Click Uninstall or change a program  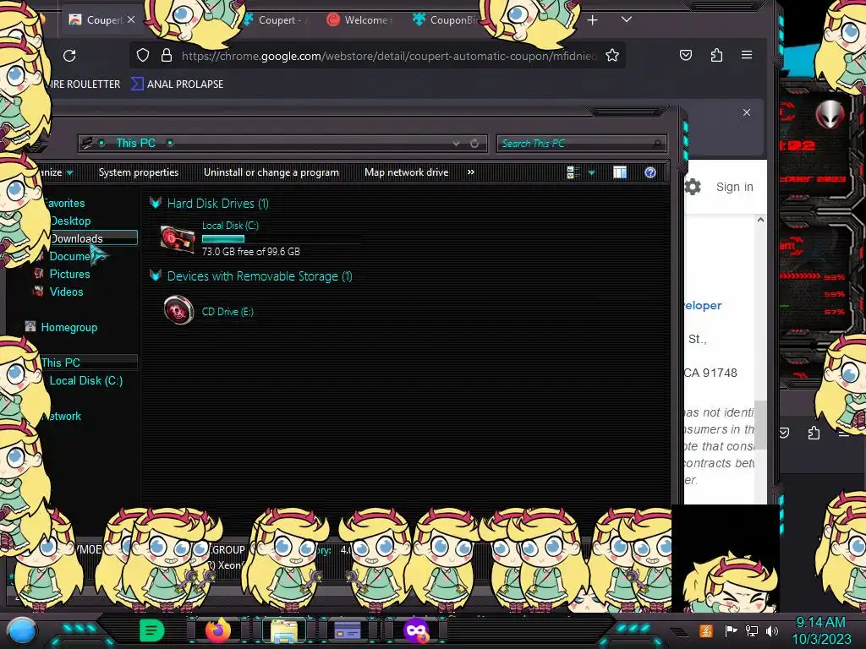pyautogui.click(x=271, y=172)
